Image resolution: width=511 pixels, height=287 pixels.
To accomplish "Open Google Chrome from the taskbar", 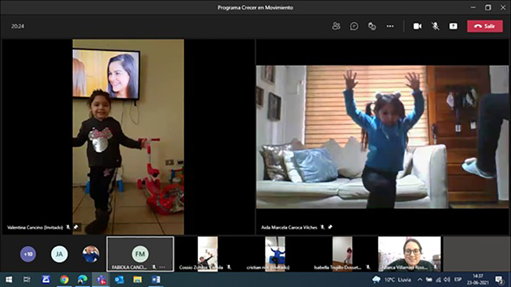I will tap(64, 279).
